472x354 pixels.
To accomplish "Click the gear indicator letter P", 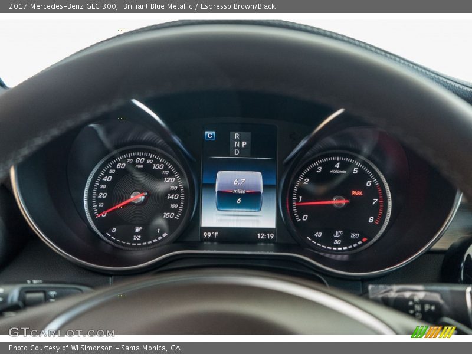I will click(244, 144).
